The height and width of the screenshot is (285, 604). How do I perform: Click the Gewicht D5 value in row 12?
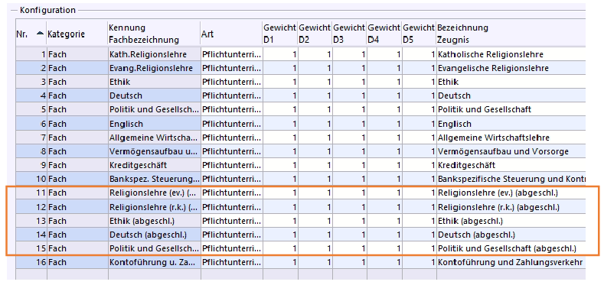point(419,207)
